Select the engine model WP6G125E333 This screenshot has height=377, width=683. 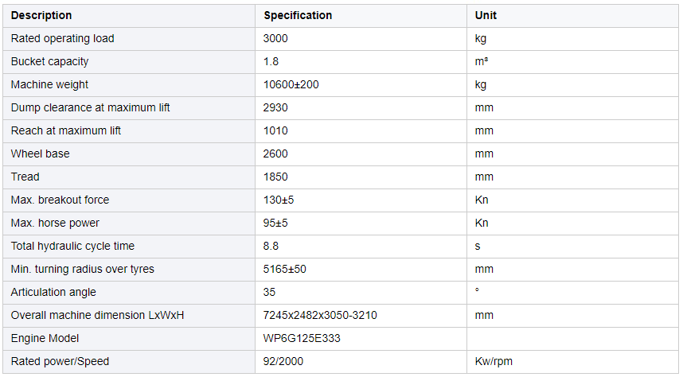click(x=302, y=339)
